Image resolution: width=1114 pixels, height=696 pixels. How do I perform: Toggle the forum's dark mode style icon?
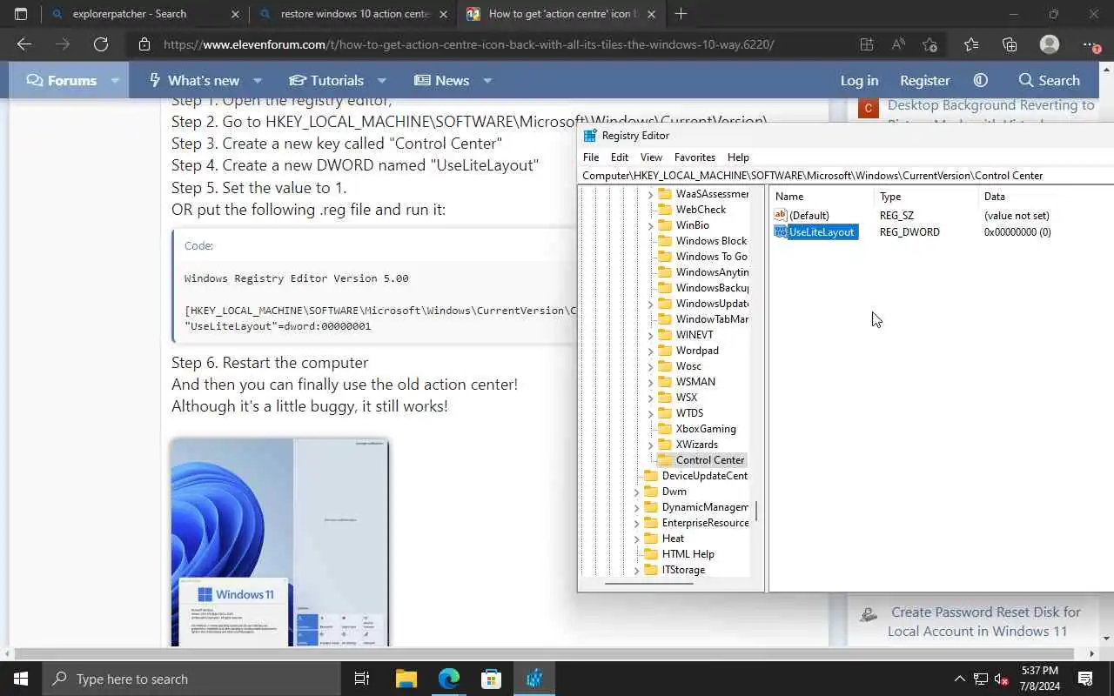pos(981,80)
